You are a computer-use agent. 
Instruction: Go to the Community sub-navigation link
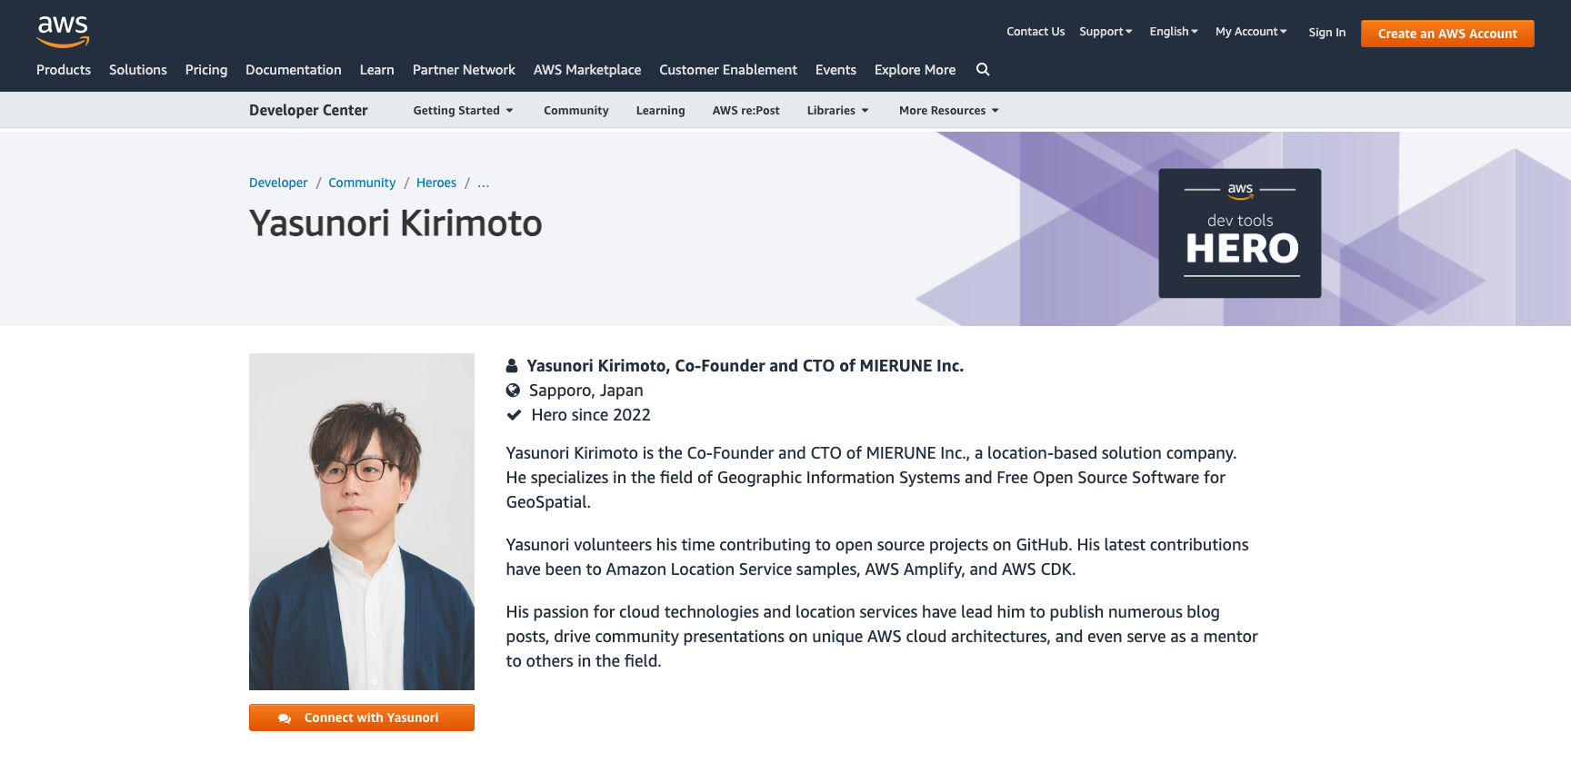pos(576,111)
